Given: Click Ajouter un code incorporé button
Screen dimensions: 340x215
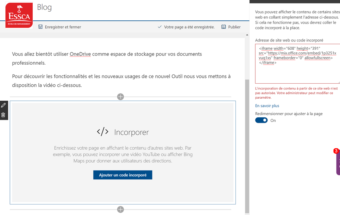Looking at the screenshot, I should click(123, 175).
